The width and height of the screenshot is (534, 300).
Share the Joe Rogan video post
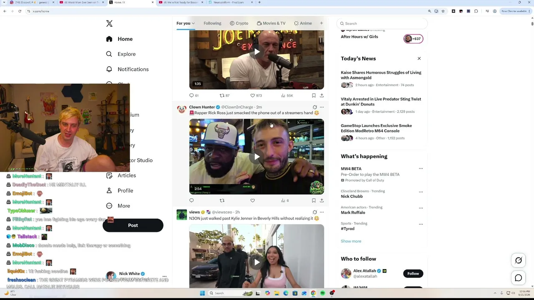[322, 95]
